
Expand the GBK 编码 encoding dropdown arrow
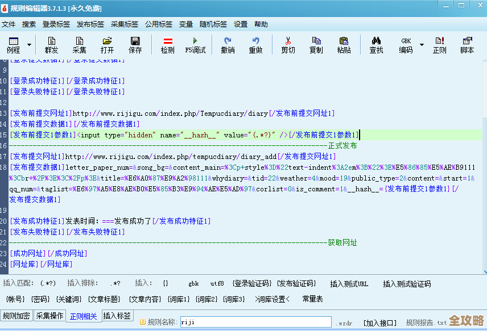422,45
